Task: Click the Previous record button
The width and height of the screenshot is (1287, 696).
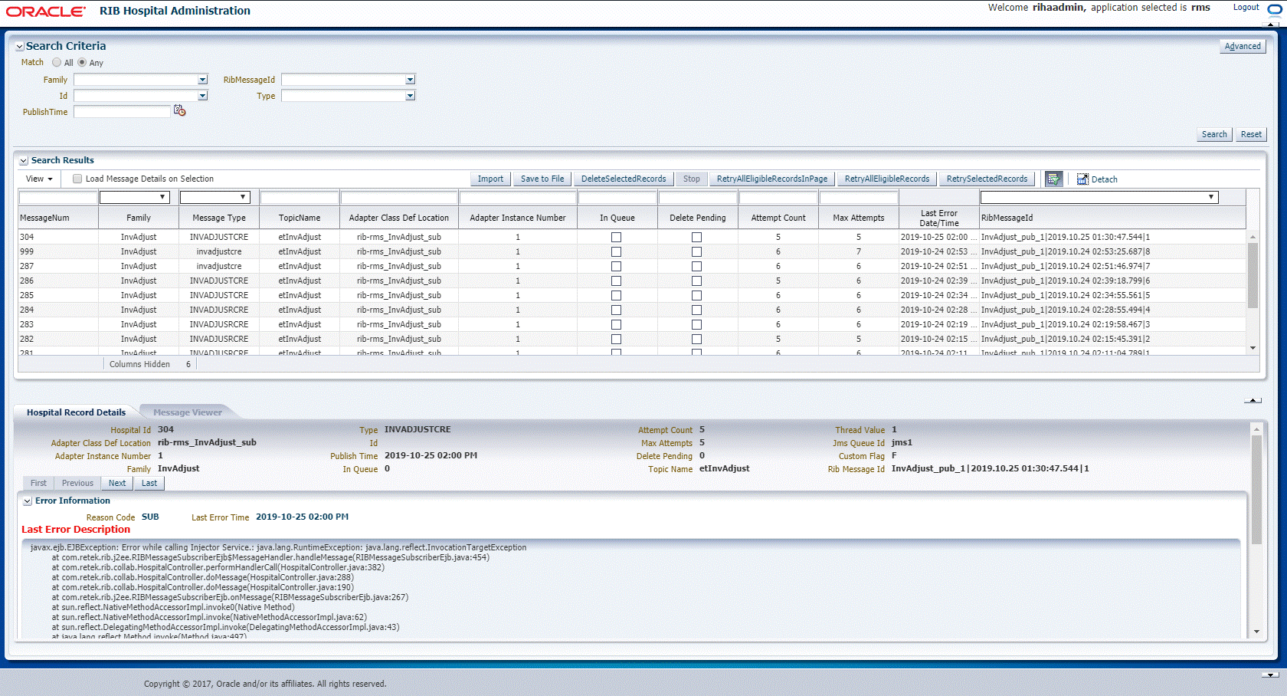Action: 77,483
